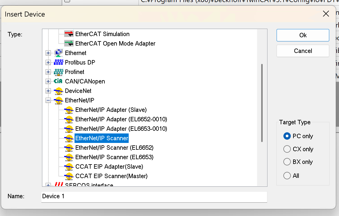Confirm with the Ok button
The image size is (339, 216).
(x=303, y=35)
